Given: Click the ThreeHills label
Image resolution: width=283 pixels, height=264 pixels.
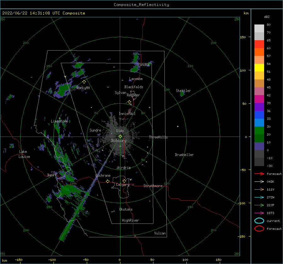Looking at the screenshot, I should (x=158, y=137).
